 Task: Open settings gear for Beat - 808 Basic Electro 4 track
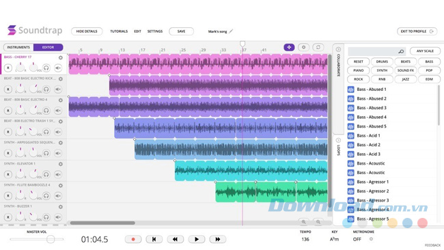tap(61, 100)
